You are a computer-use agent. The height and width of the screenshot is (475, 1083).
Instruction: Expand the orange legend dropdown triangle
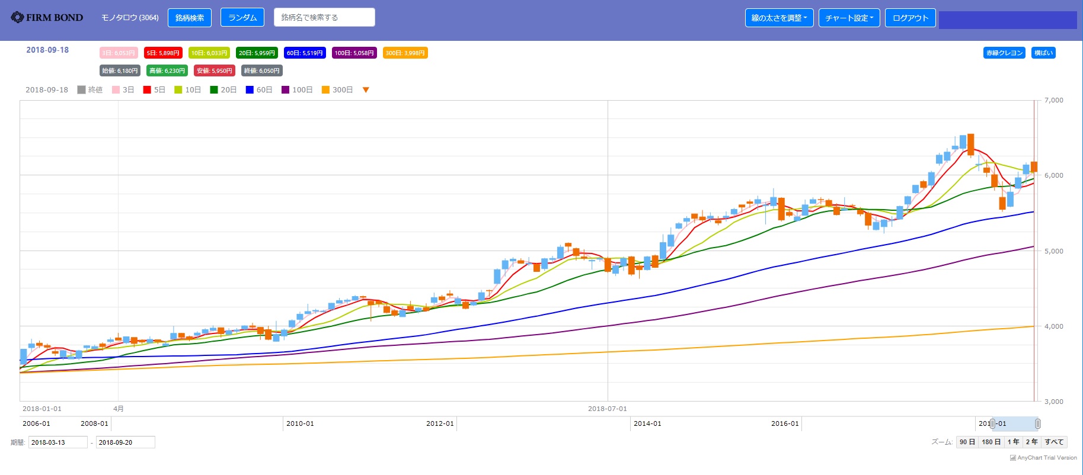366,90
